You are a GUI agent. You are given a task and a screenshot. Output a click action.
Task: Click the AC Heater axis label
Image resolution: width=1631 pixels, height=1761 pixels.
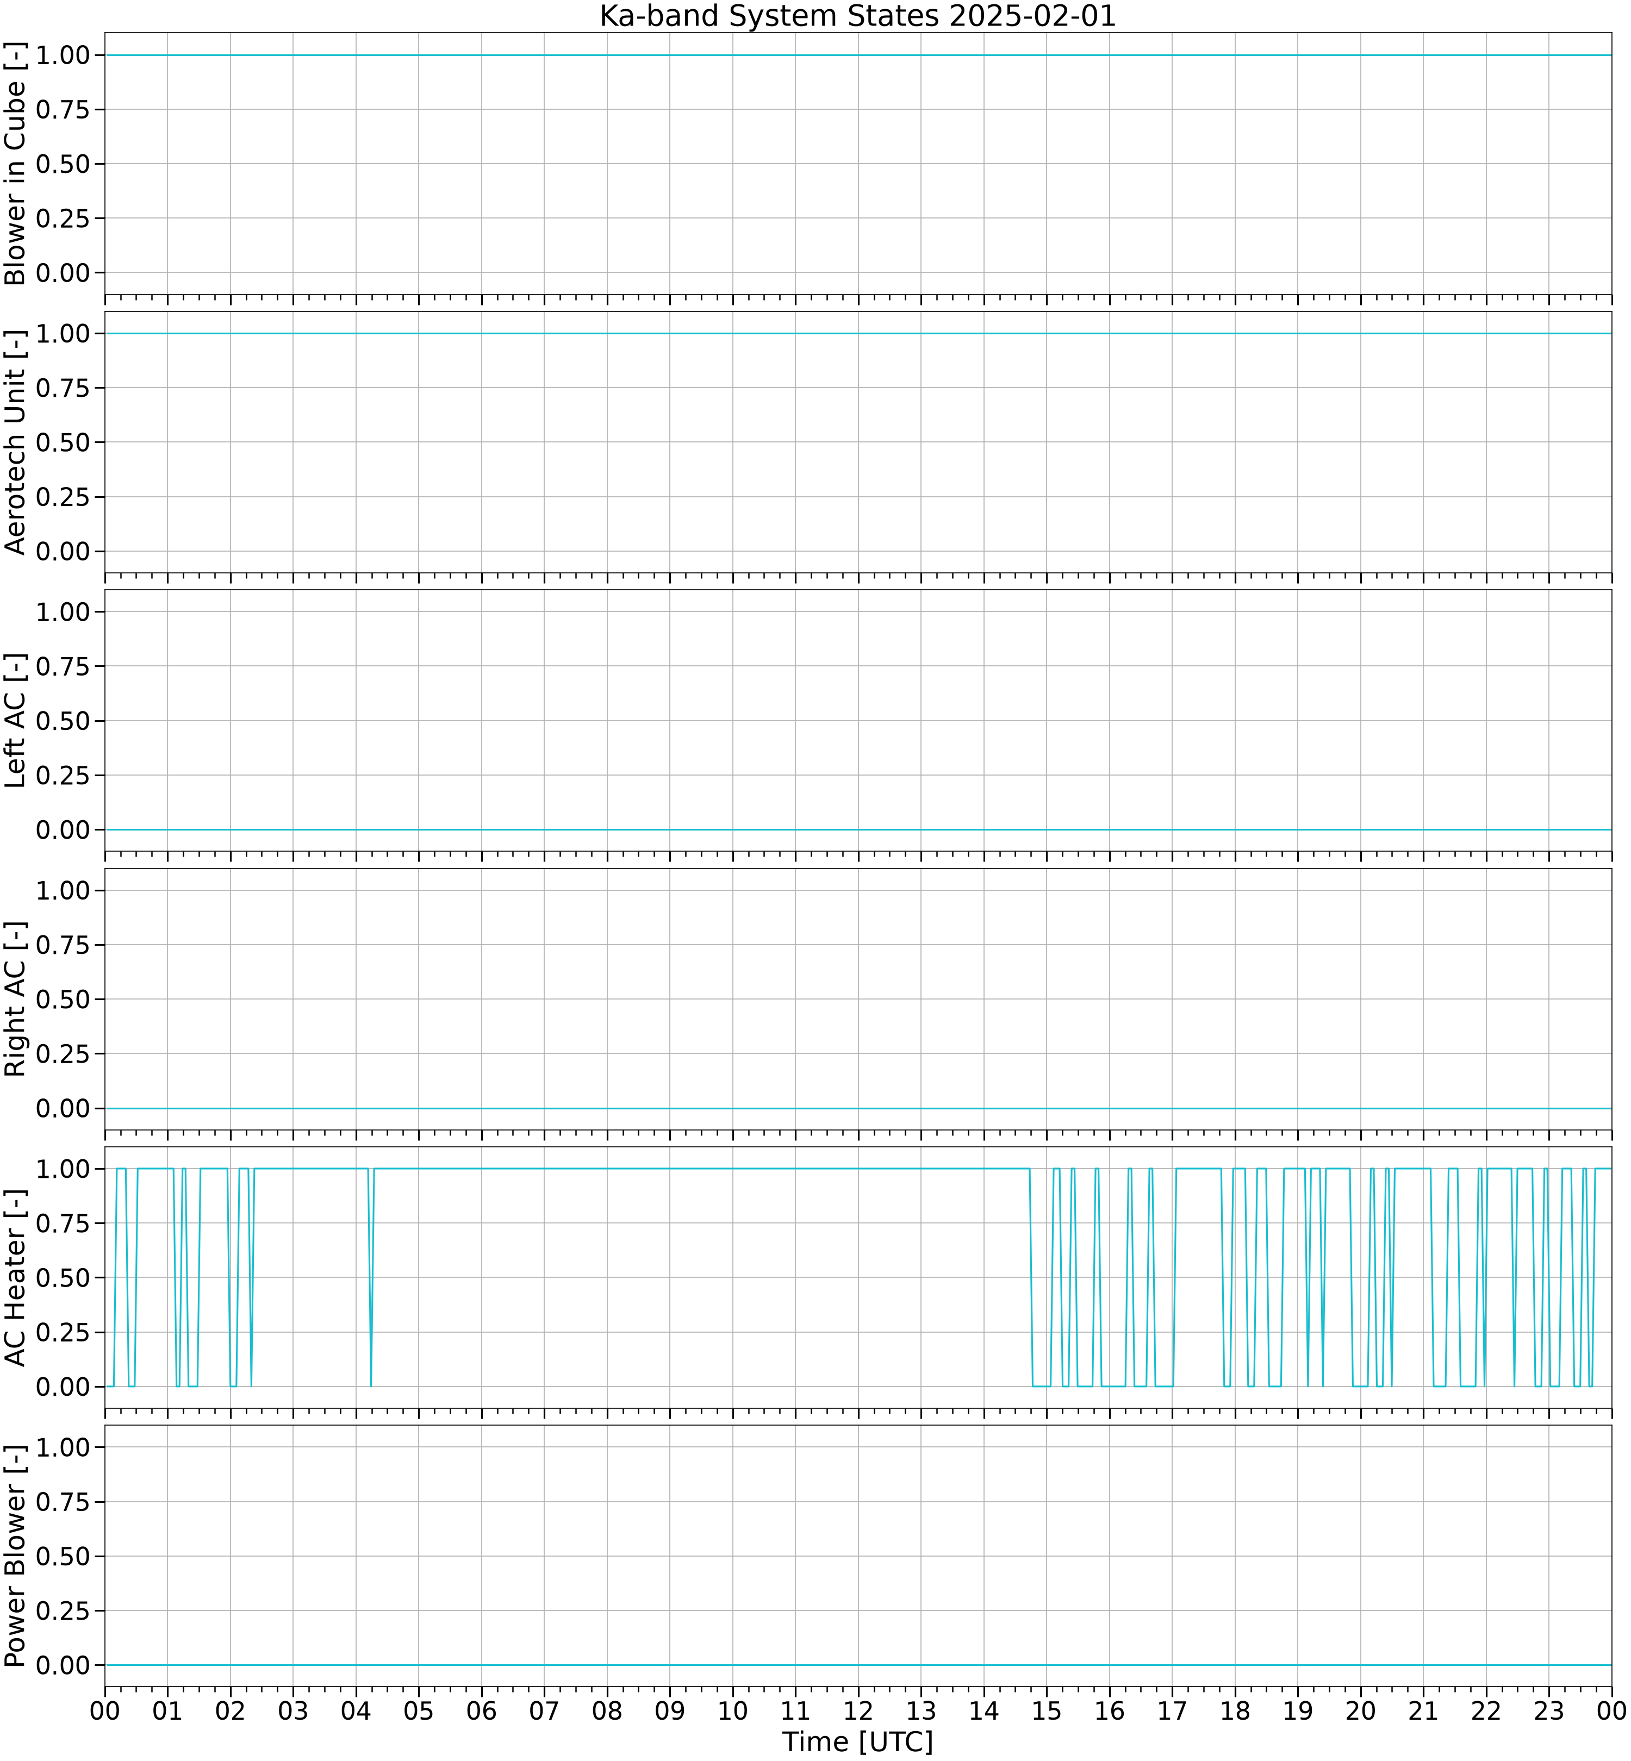(x=16, y=1277)
